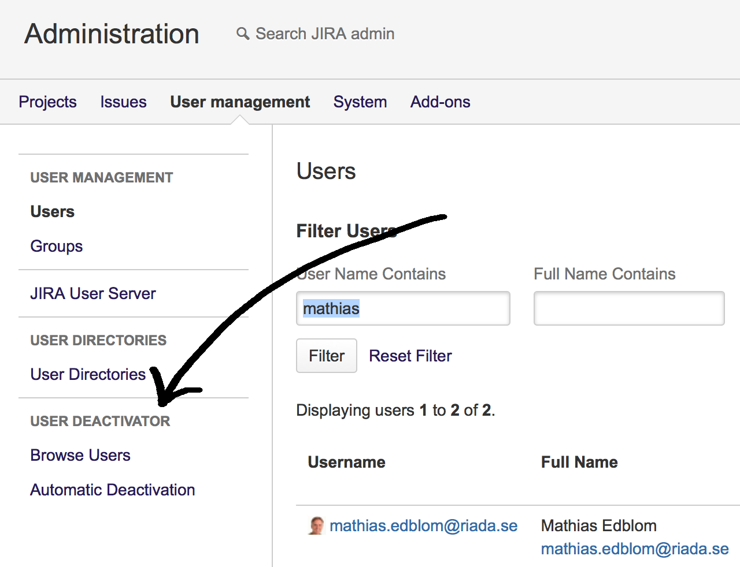Click email link under Mathias Edblom
The height and width of the screenshot is (567, 740).
point(635,549)
